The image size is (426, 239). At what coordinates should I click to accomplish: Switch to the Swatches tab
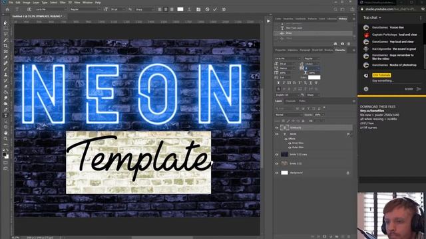[288, 19]
